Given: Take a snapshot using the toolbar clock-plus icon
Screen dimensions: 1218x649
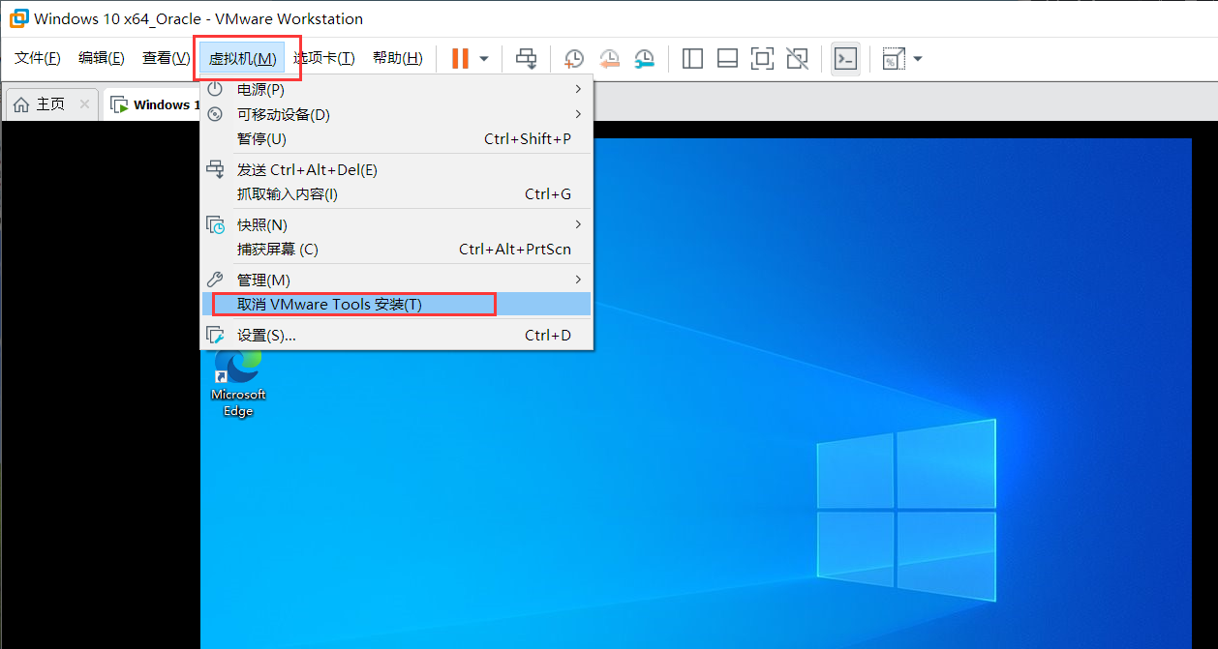Looking at the screenshot, I should [x=574, y=59].
